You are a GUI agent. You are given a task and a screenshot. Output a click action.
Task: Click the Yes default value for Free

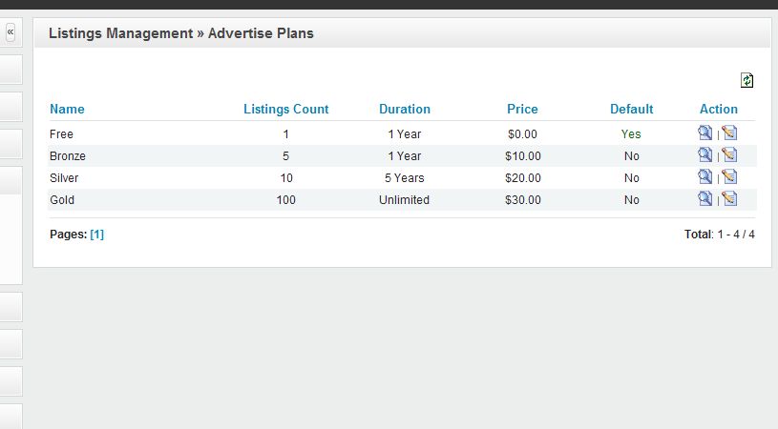coord(631,134)
